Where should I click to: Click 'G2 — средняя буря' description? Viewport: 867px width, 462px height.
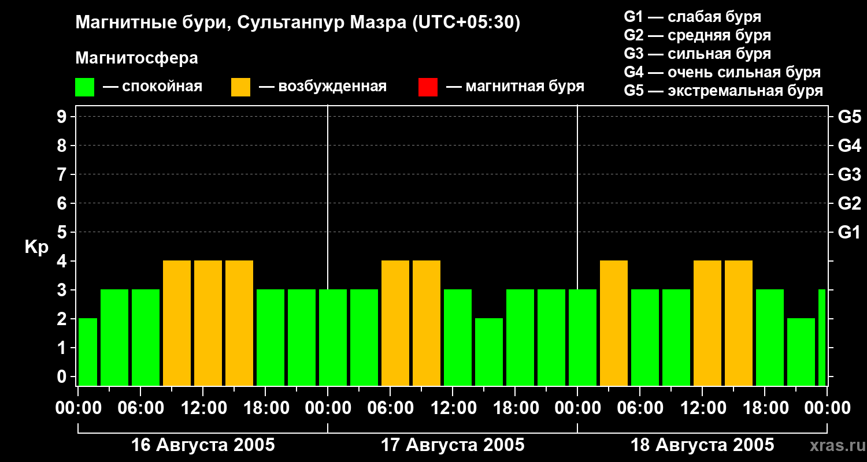[x=697, y=35]
